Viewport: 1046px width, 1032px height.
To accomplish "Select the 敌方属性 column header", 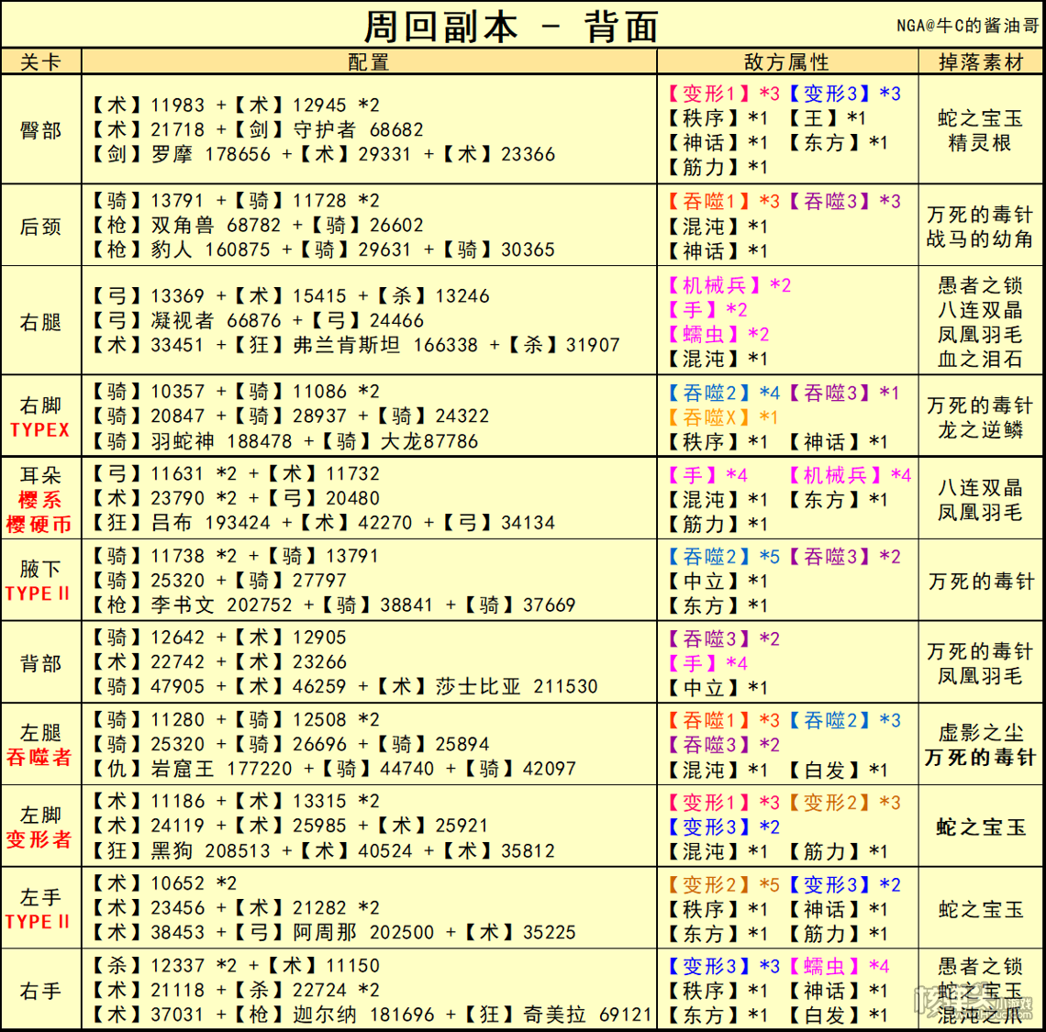I will 786,62.
